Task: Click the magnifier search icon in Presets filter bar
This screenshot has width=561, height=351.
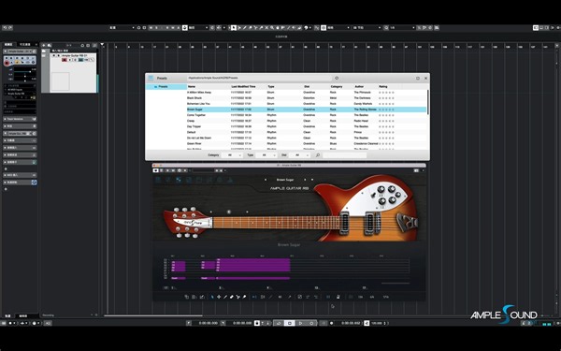Action: tap(317, 155)
